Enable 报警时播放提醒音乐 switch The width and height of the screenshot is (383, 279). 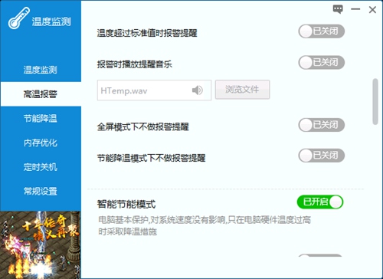[x=322, y=62]
